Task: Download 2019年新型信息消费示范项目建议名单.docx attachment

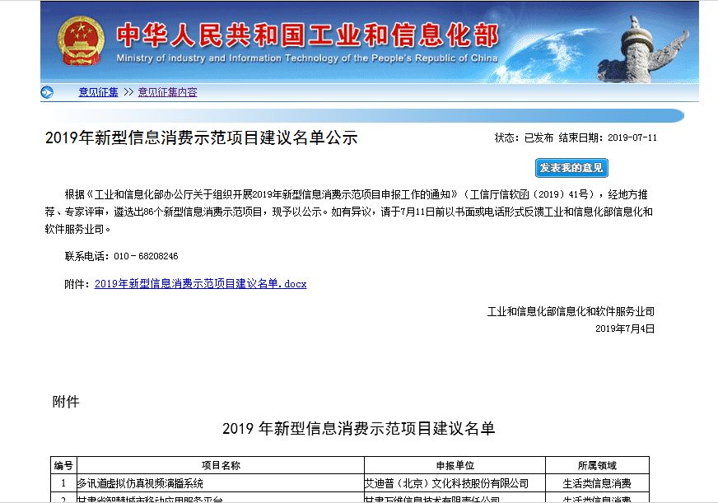Action: 200,284
